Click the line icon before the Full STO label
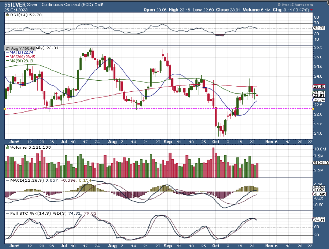The width and height of the screenshot is (329, 249). click(7, 213)
